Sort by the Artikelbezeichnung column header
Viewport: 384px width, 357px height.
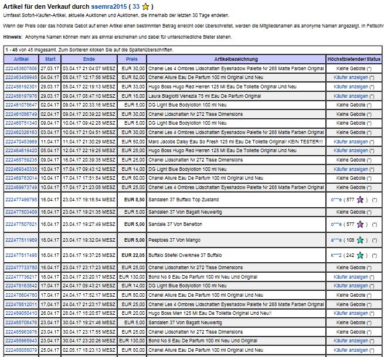236,59
